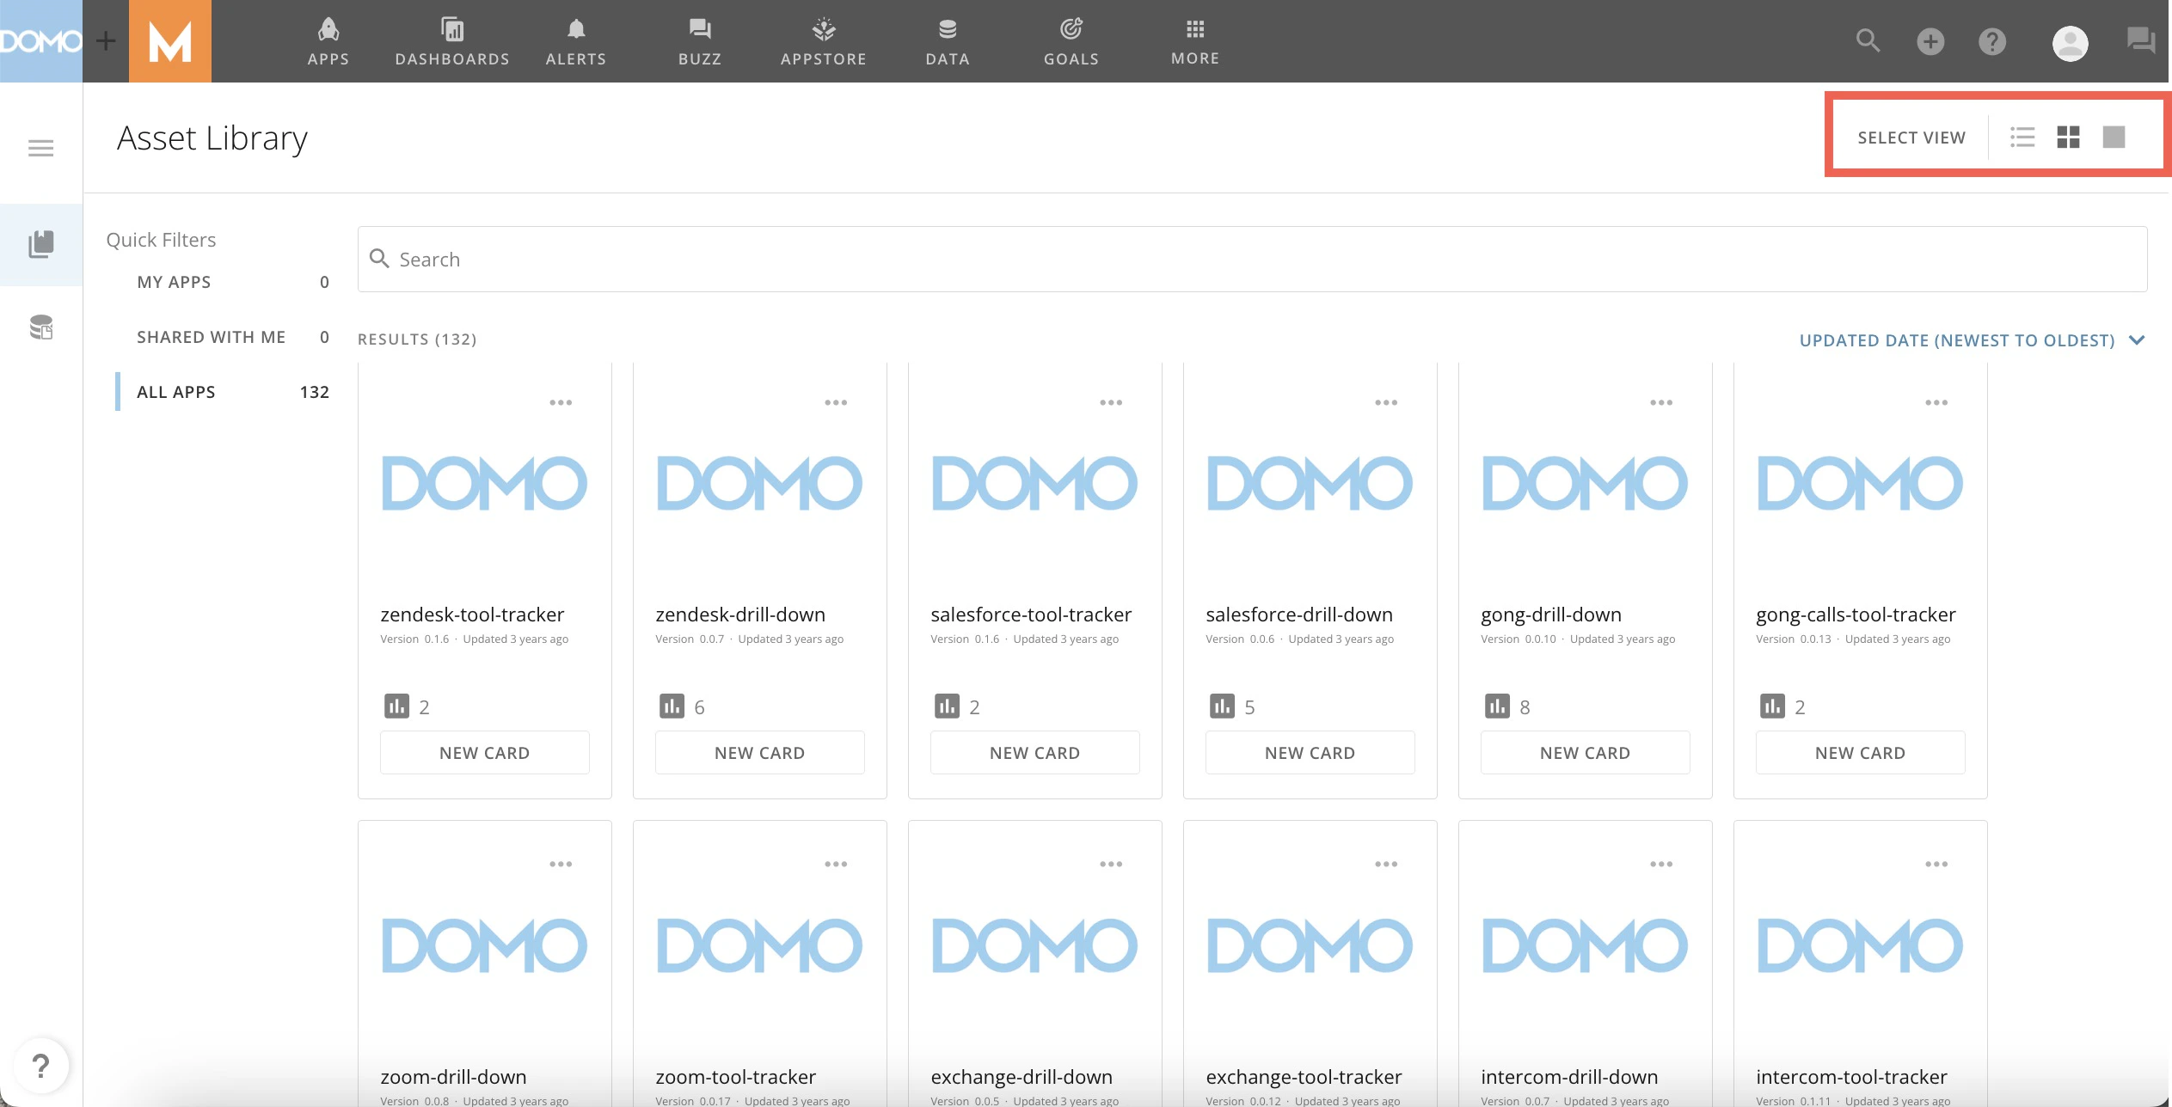The height and width of the screenshot is (1107, 2172).
Task: Filter by My Apps
Action: point(232,282)
